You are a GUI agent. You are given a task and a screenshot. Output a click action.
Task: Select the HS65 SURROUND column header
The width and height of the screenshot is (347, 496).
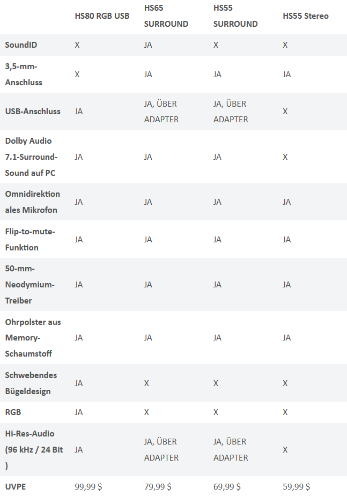pyautogui.click(x=166, y=16)
